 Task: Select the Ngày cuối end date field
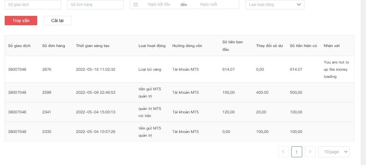pos(208,4)
